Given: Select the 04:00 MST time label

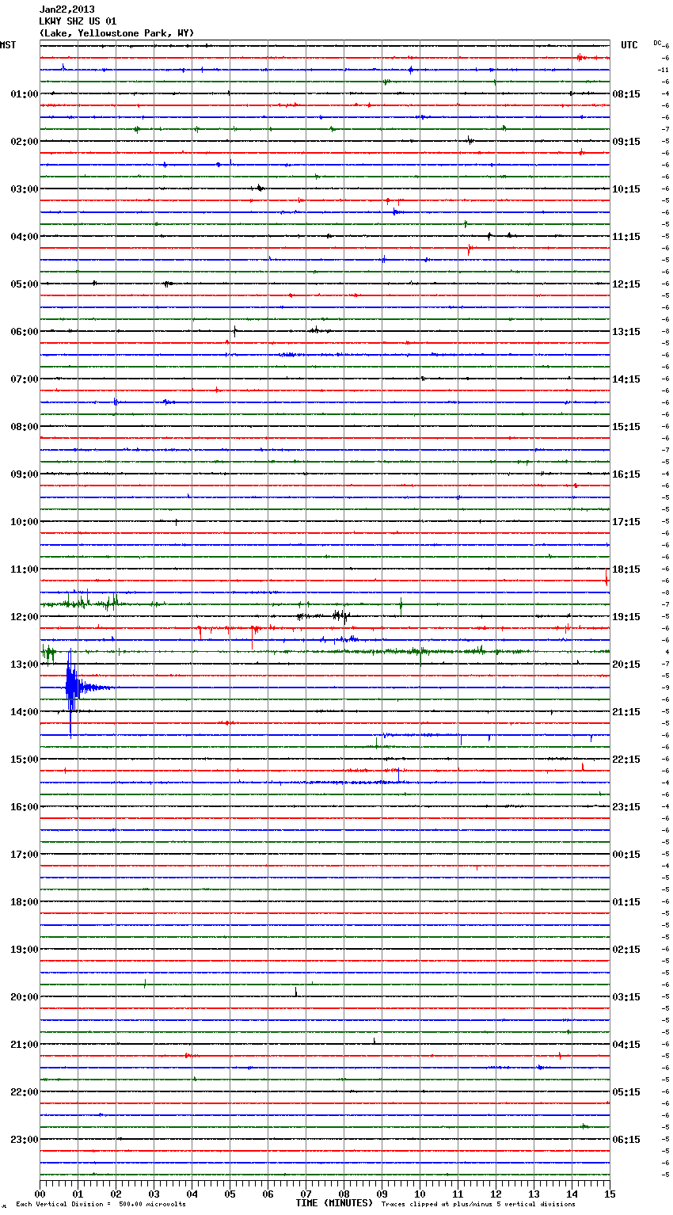Looking at the screenshot, I should coord(25,237).
